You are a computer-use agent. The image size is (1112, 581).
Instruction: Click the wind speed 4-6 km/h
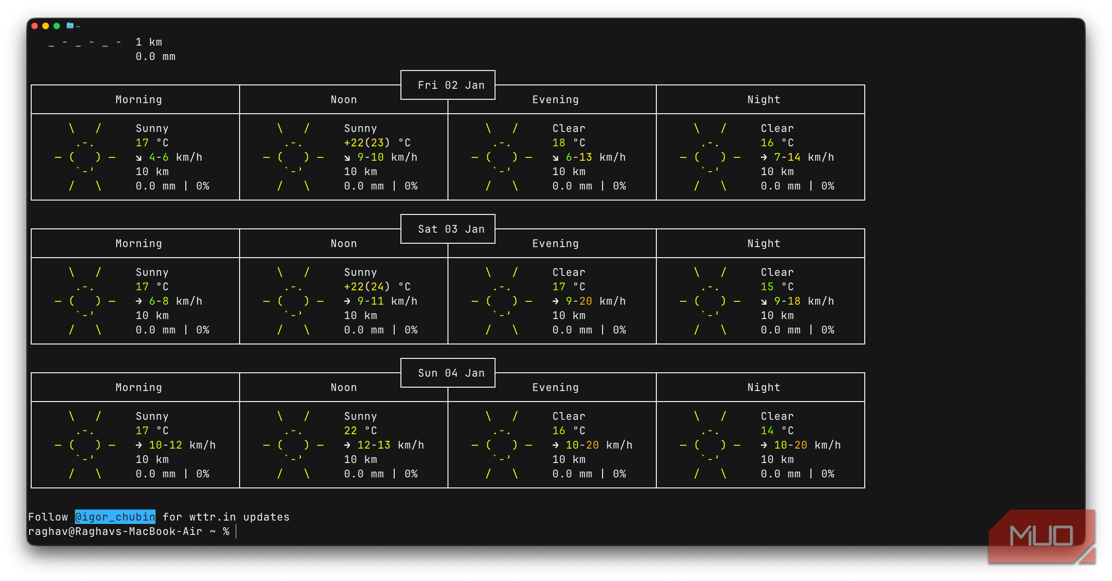[x=169, y=157]
